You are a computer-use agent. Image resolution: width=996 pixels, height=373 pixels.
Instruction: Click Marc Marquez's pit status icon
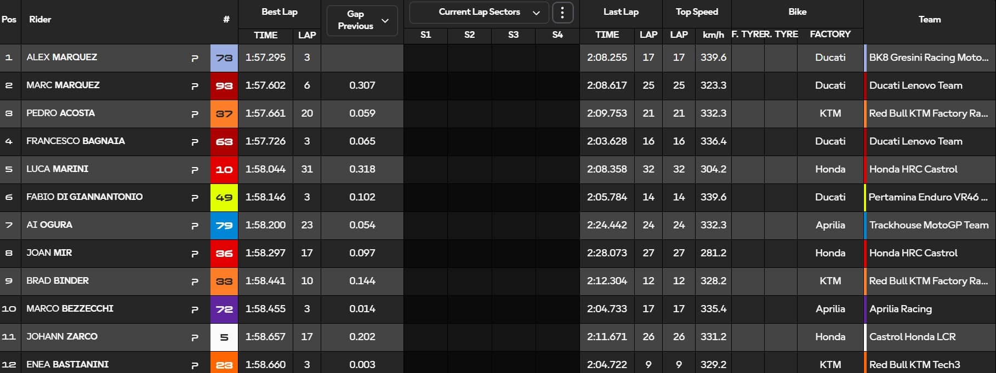coord(195,86)
